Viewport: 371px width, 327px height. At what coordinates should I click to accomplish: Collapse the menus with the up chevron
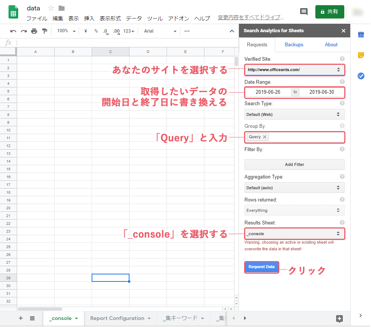(x=232, y=31)
